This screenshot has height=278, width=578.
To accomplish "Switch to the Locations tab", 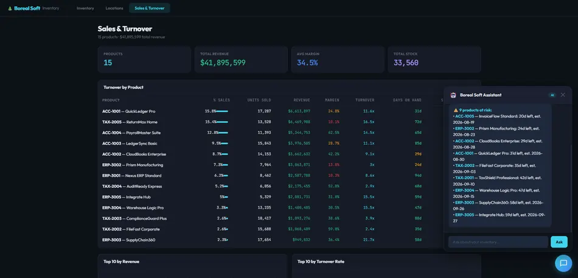I will click(114, 8).
